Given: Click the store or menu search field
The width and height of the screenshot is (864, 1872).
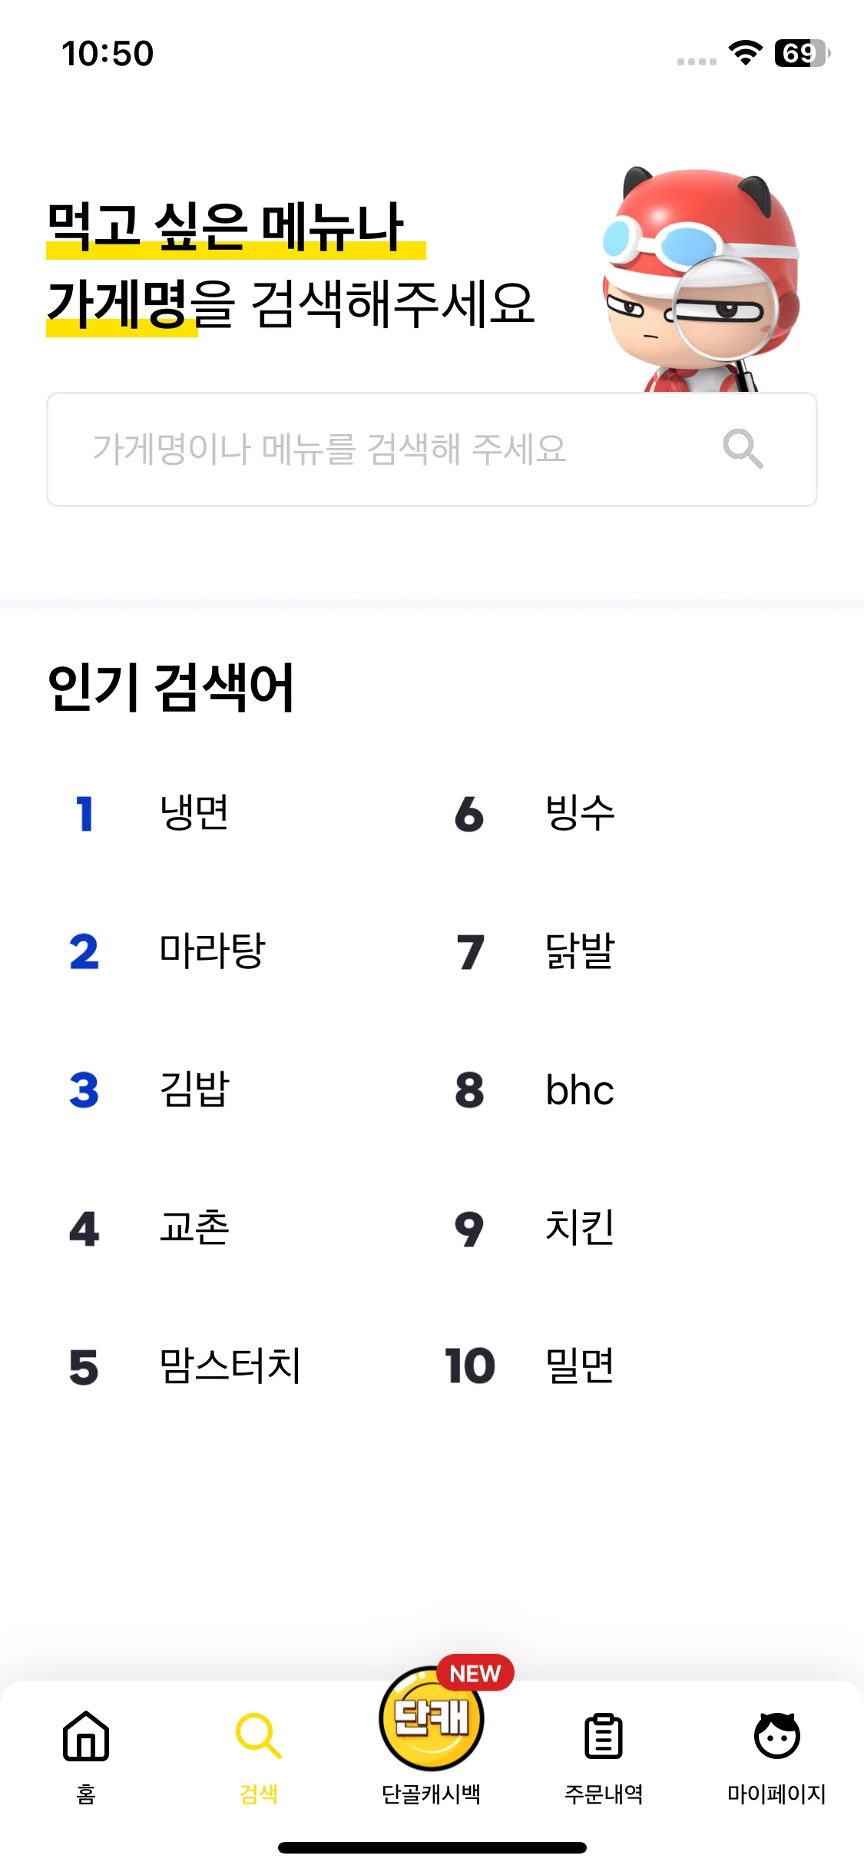Looking at the screenshot, I should pos(432,450).
